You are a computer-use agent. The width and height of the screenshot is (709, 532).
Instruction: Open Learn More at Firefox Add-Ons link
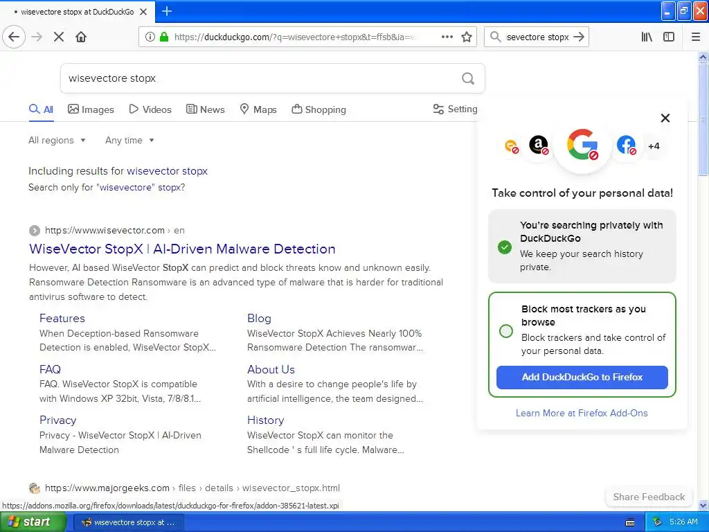582,413
